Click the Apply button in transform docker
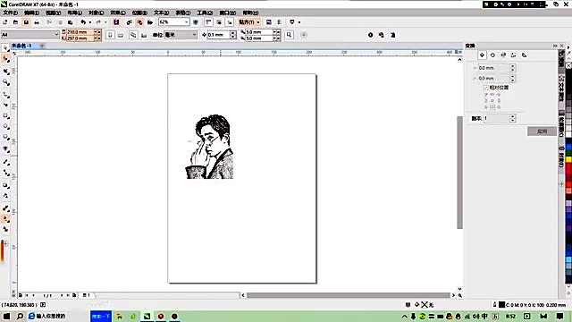The image size is (572, 322). click(542, 131)
